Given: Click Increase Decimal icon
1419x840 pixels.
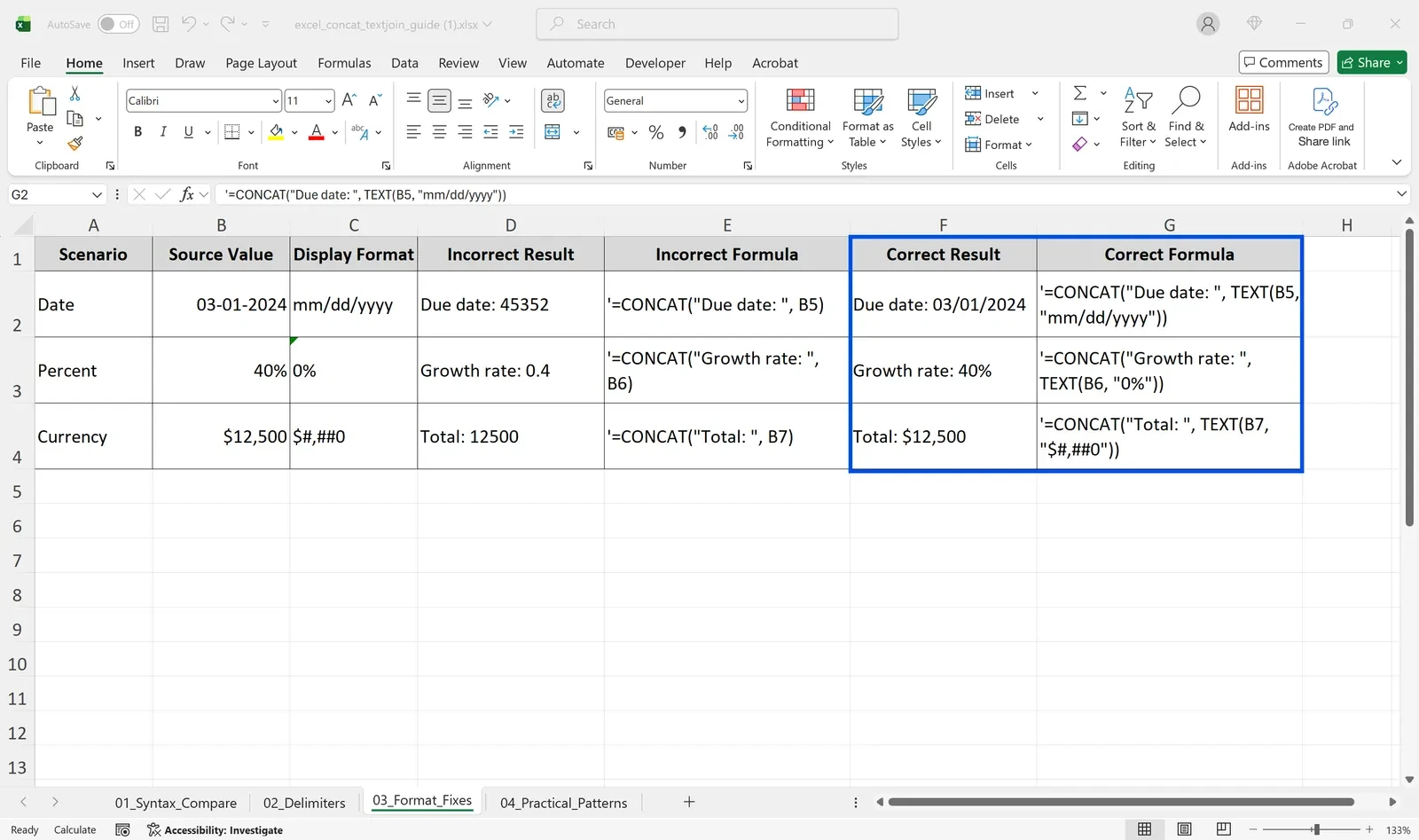Looking at the screenshot, I should [710, 132].
